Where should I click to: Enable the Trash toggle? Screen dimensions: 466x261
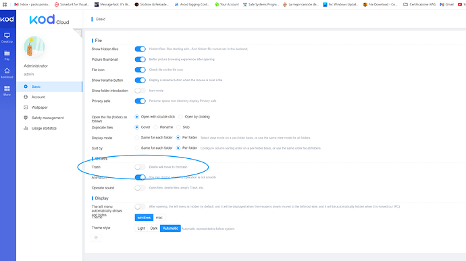pos(140,167)
